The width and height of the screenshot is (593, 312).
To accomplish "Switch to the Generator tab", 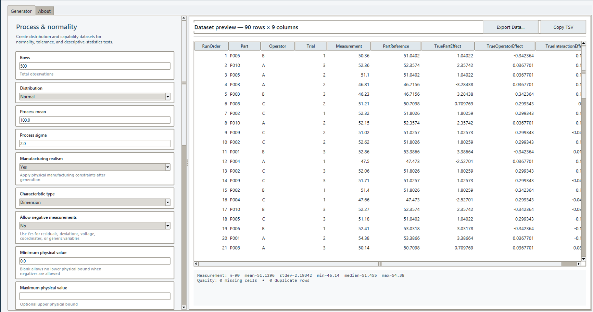I will tap(21, 11).
